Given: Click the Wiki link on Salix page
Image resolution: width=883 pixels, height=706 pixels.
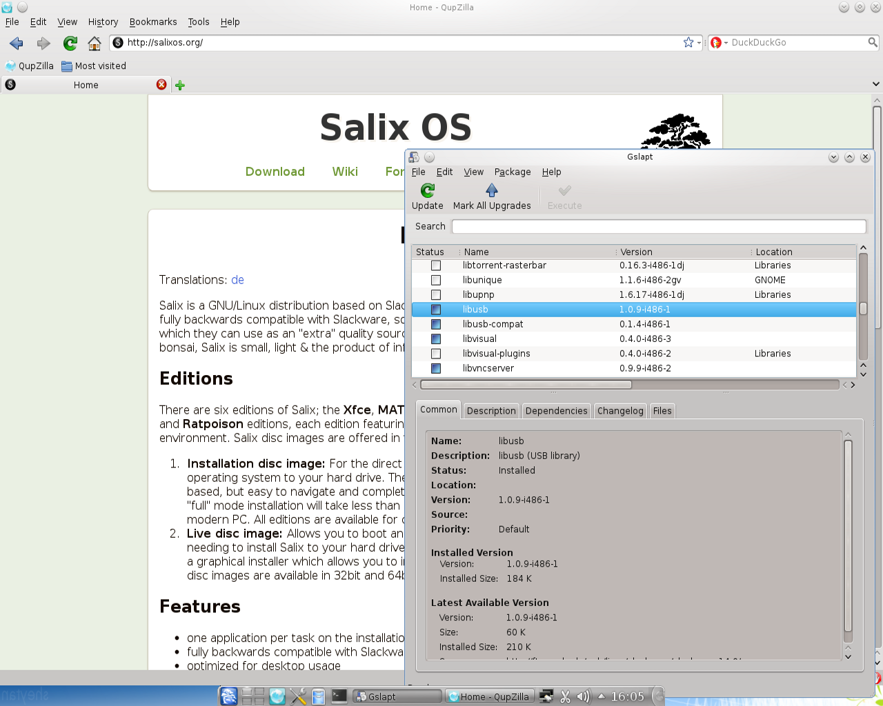Looking at the screenshot, I should pos(345,172).
